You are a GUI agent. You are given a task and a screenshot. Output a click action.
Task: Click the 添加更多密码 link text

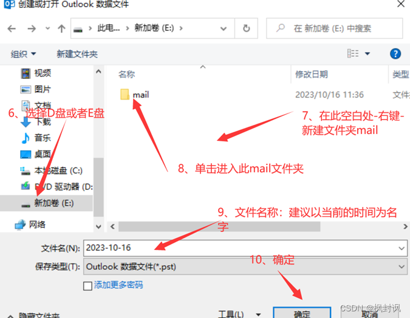point(118,285)
